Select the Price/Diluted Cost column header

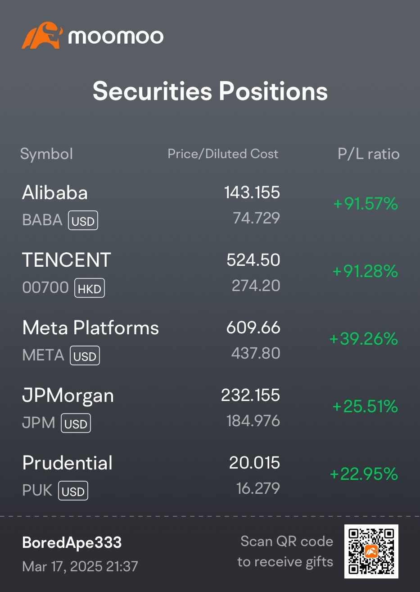coord(223,154)
